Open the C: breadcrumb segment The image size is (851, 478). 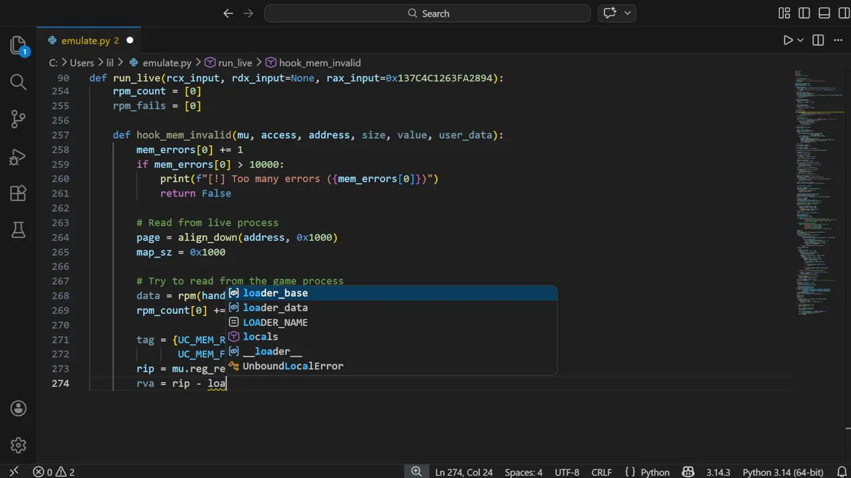pos(53,62)
